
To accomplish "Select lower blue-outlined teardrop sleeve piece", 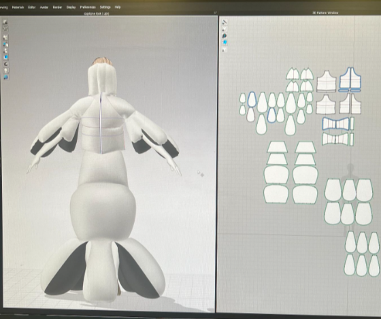I will click(x=271, y=115).
